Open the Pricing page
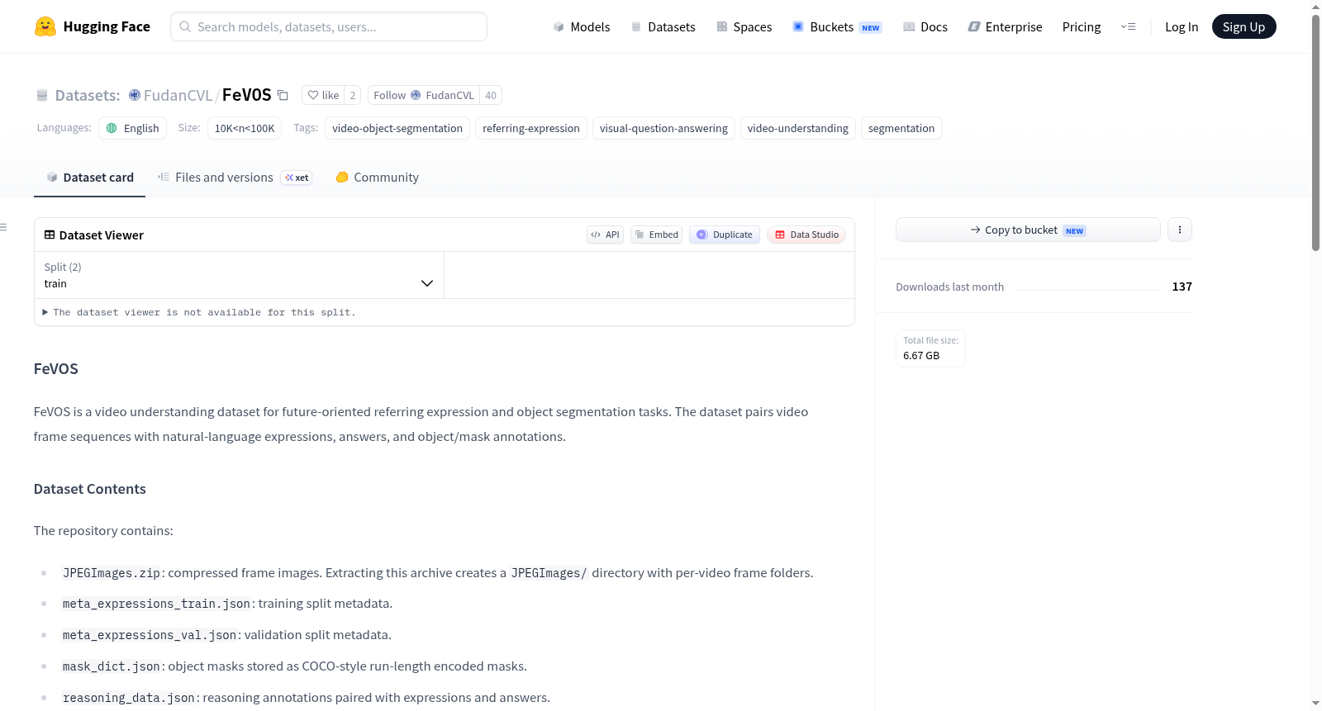Screen dimensions: 1322x711 click(x=1082, y=26)
